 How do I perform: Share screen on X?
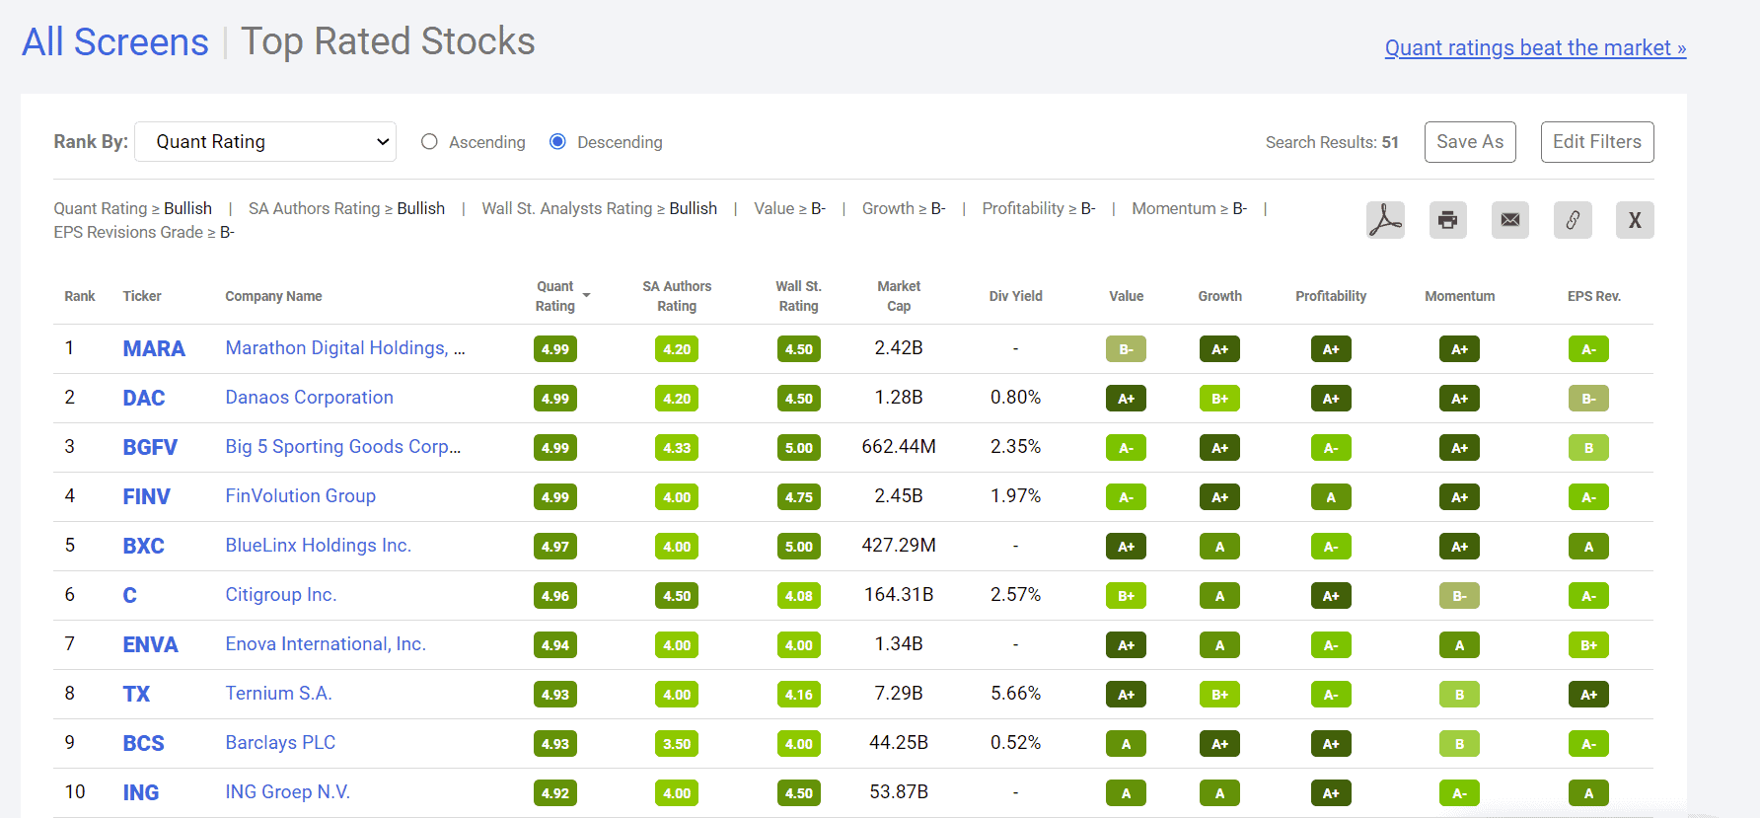(x=1635, y=220)
